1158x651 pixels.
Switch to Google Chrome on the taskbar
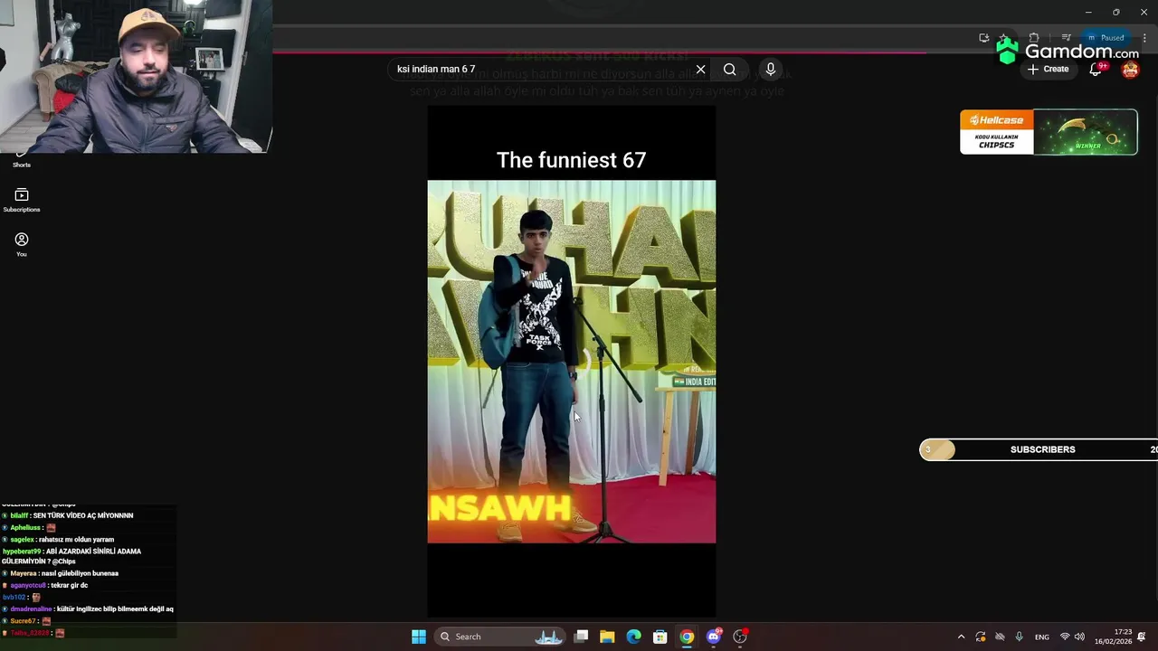coord(687,637)
